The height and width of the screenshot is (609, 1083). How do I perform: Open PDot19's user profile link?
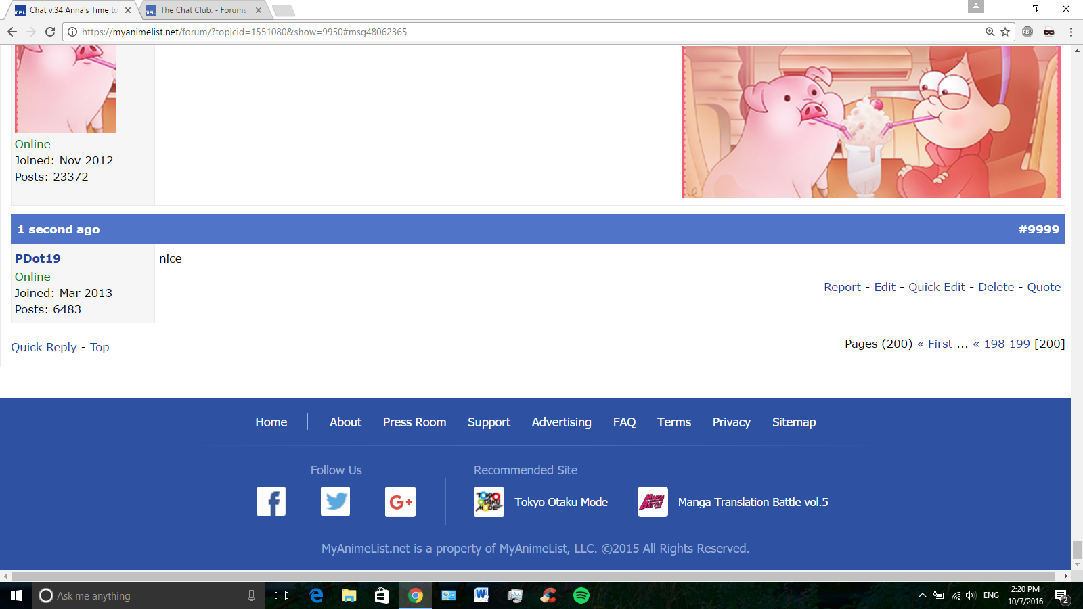pyautogui.click(x=38, y=258)
